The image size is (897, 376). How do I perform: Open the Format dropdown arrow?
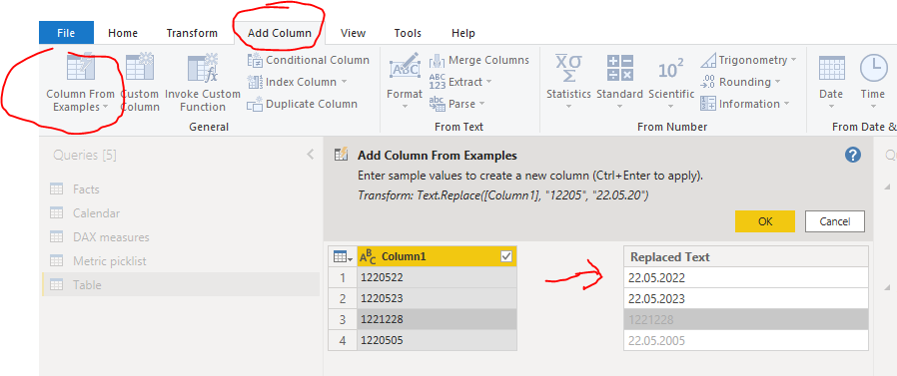coord(405,107)
